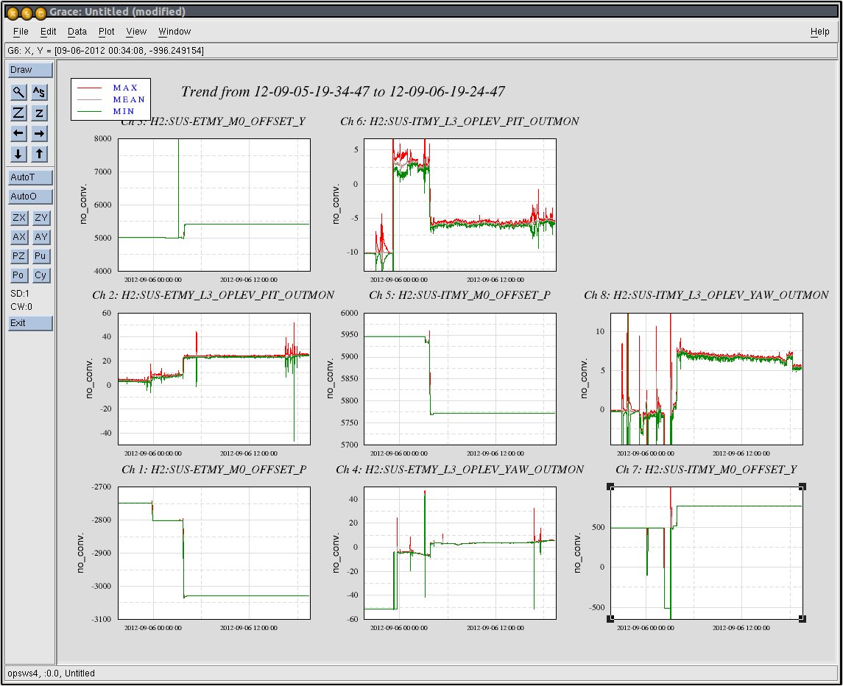Click the large Z zoom-in icon
This screenshot has width=843, height=686.
pyautogui.click(x=19, y=113)
